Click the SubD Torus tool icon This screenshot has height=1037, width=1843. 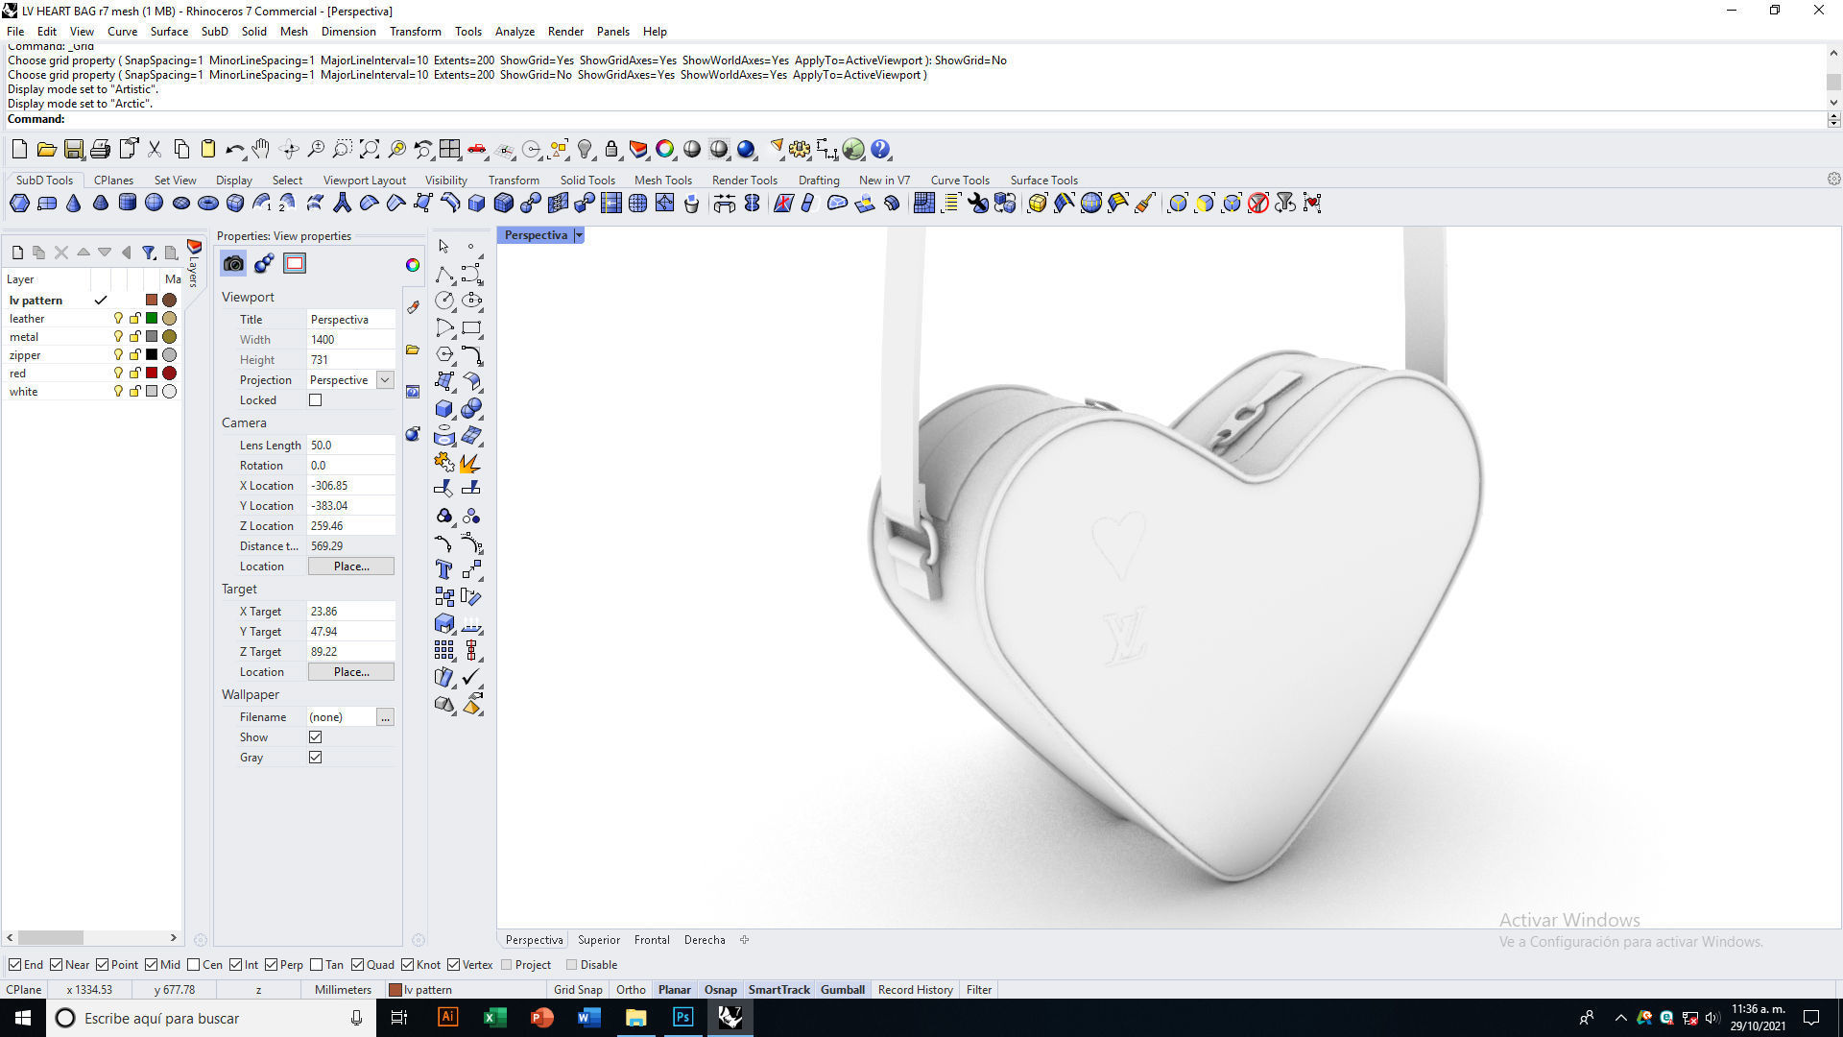(207, 203)
